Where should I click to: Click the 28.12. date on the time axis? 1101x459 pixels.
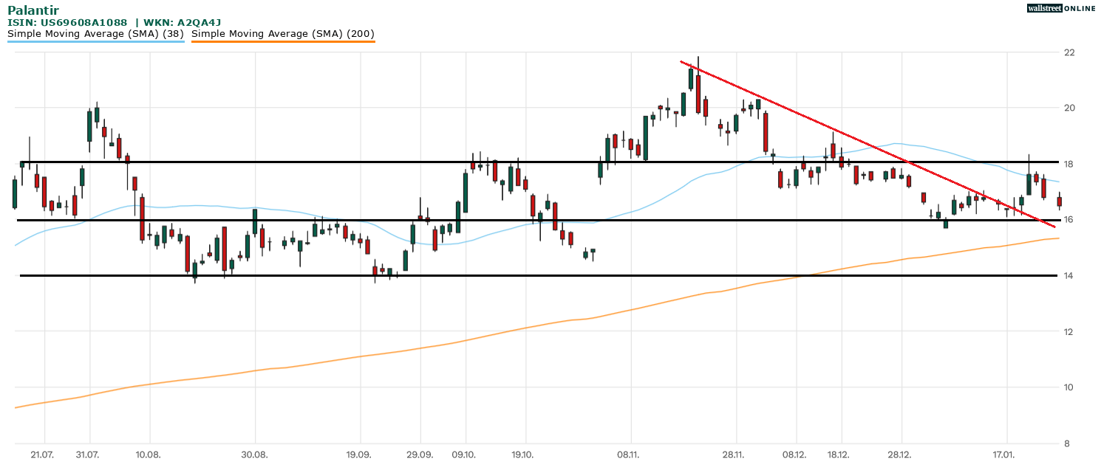click(x=901, y=454)
